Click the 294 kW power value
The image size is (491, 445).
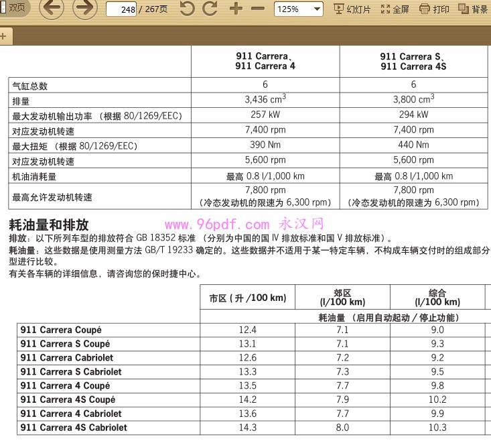[413, 115]
